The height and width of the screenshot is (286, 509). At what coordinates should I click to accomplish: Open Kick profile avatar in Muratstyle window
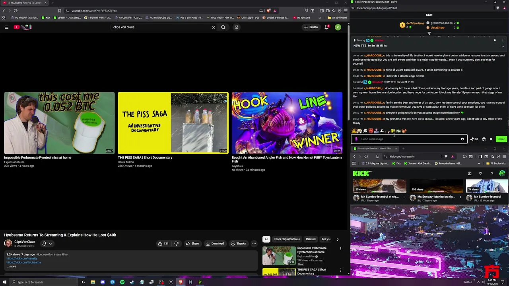point(502,173)
